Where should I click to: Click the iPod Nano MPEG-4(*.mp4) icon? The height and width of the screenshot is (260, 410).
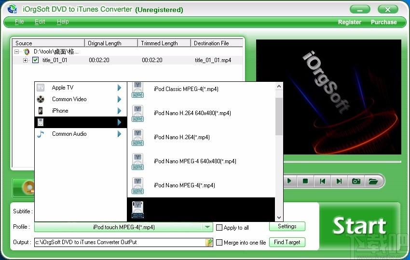click(137, 185)
